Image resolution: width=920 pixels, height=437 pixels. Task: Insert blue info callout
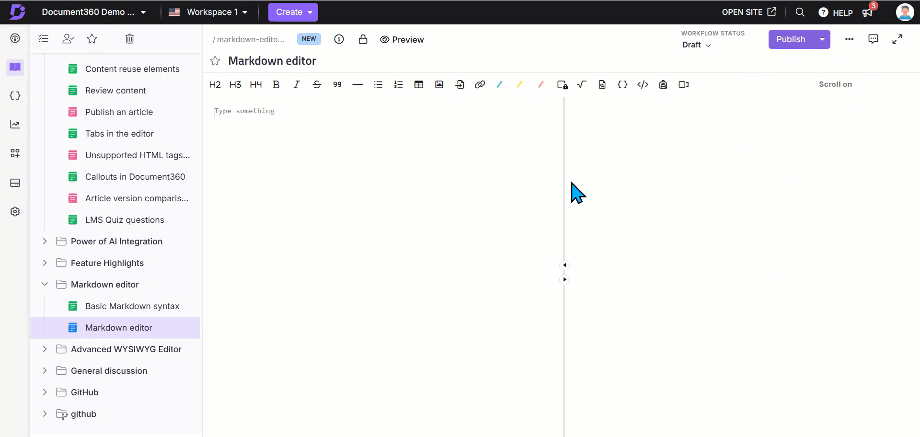500,84
